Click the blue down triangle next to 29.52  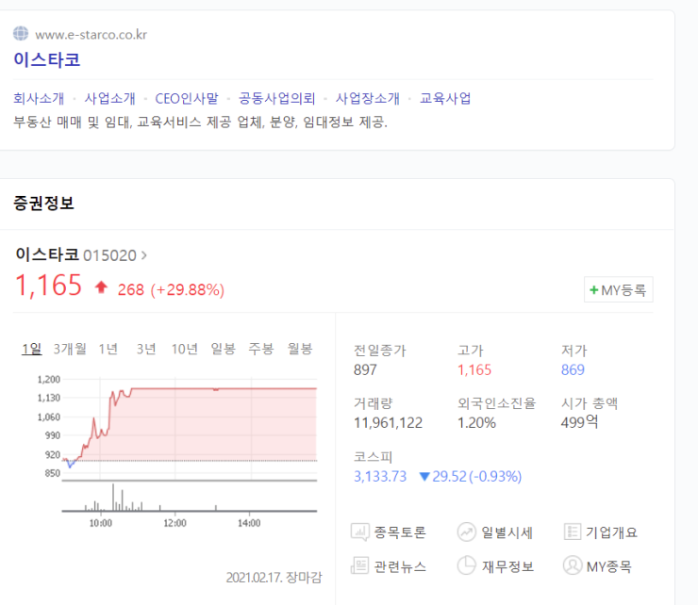click(x=424, y=477)
